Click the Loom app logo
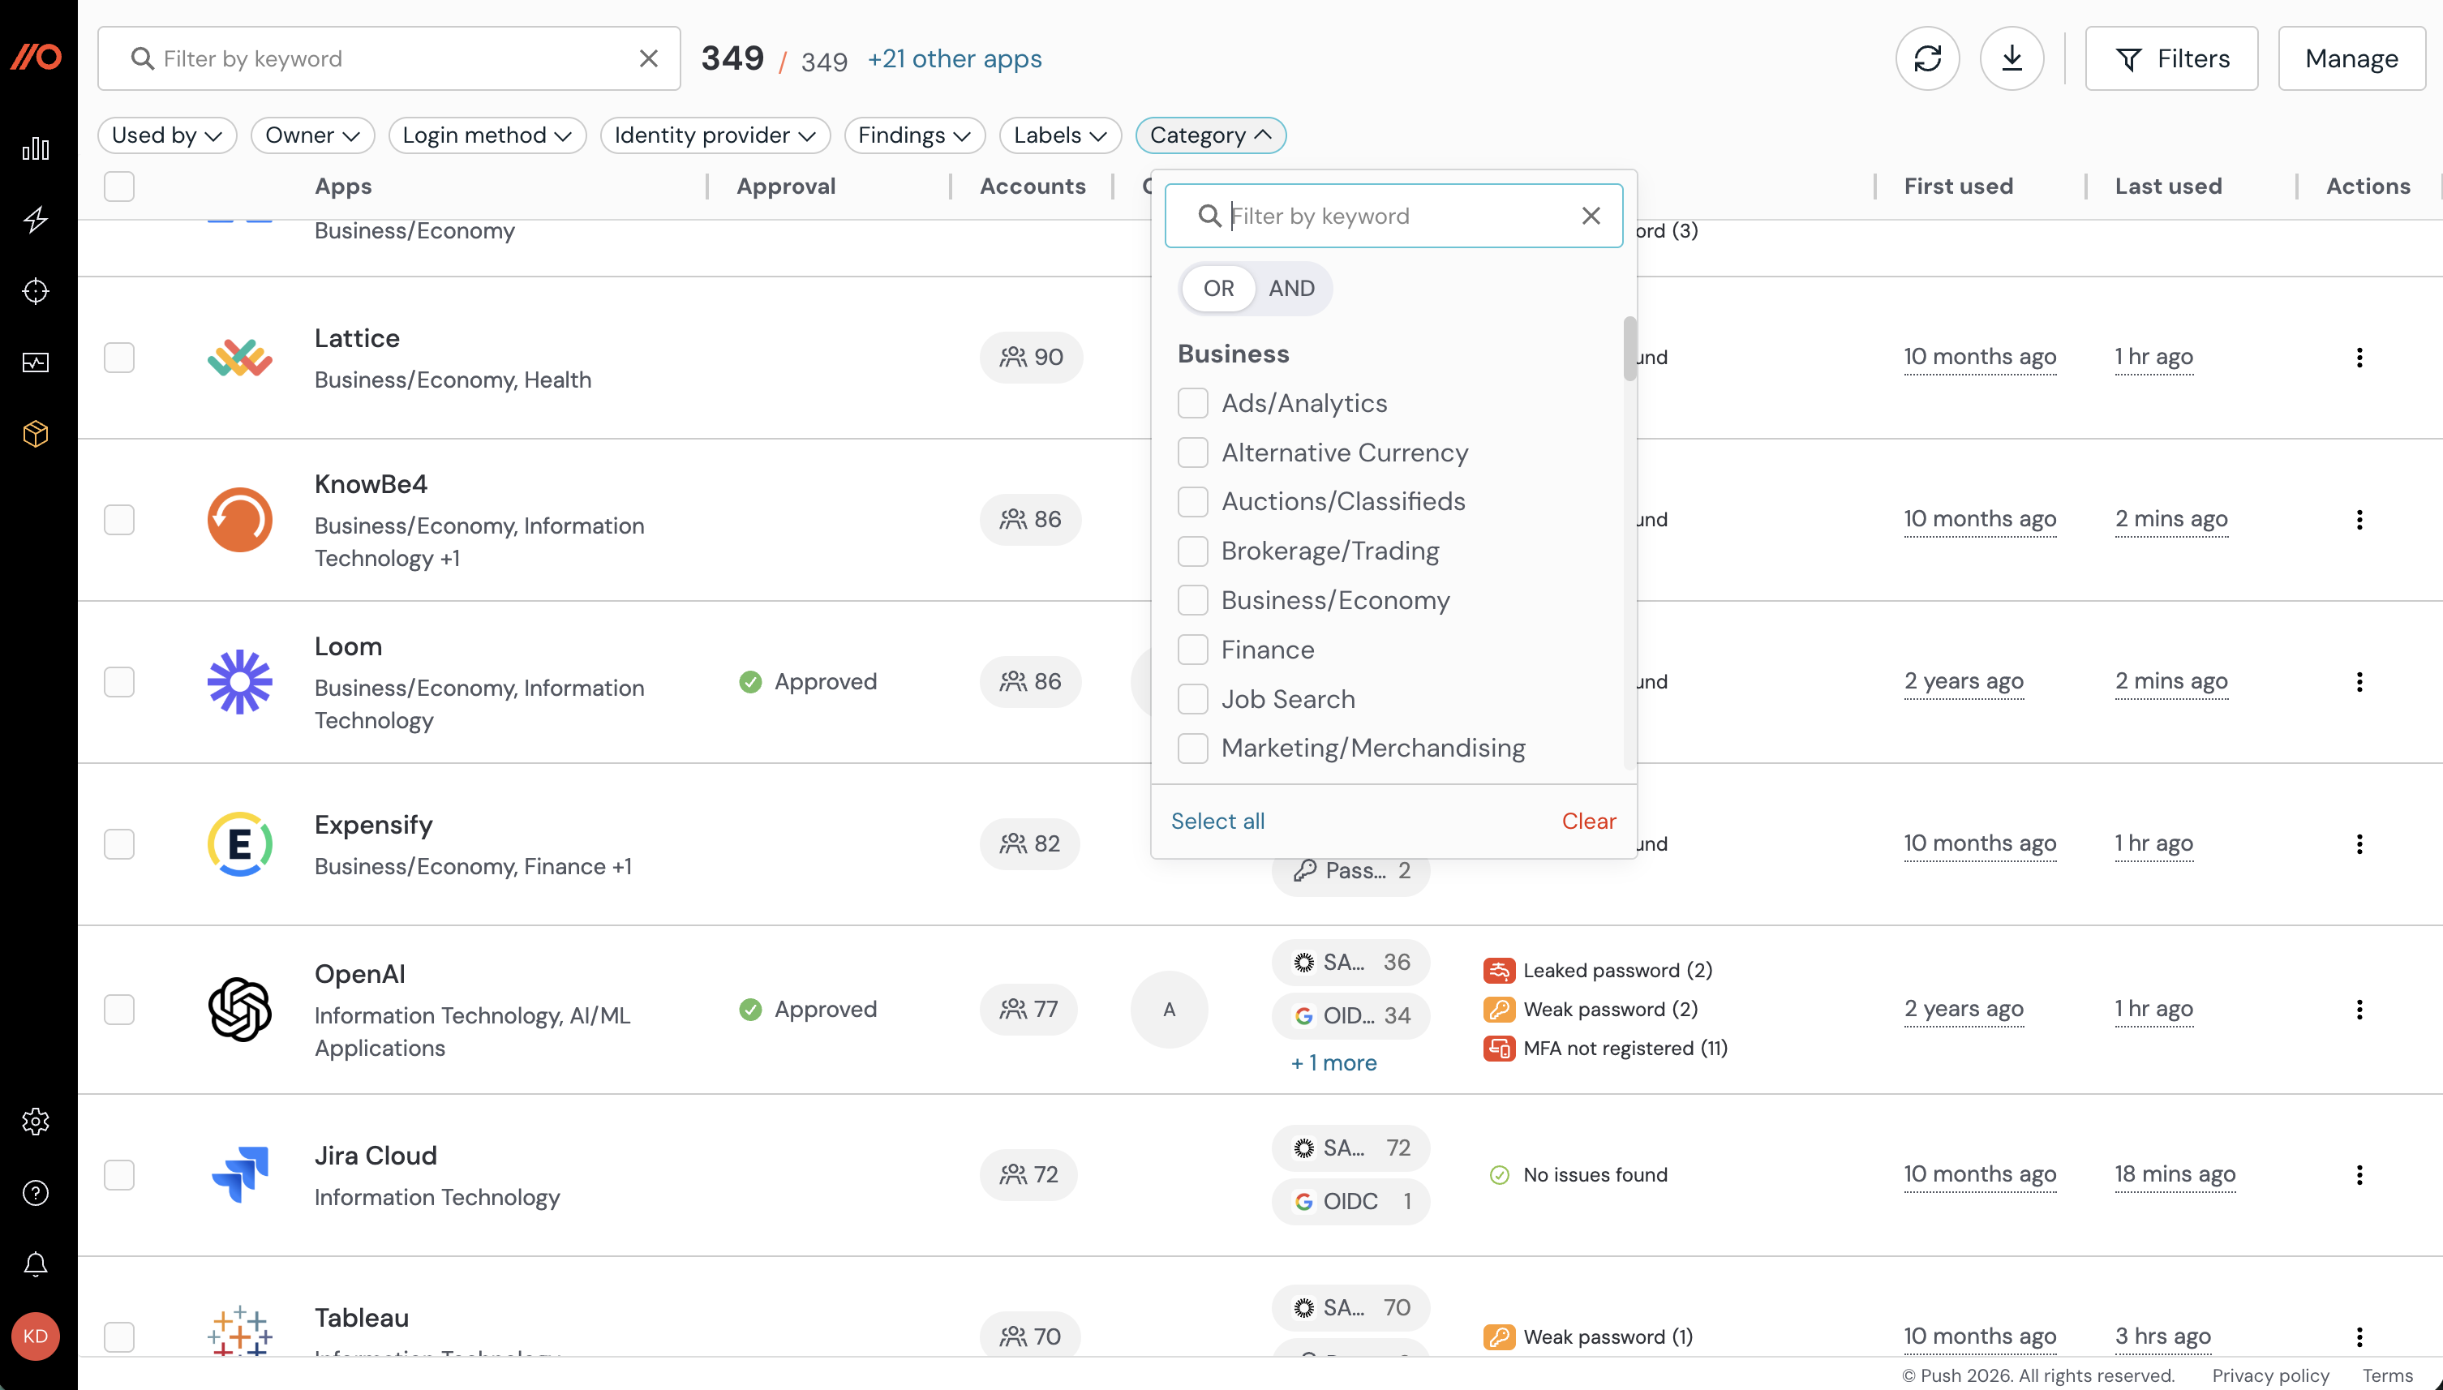This screenshot has width=2443, height=1390. tap(239, 682)
